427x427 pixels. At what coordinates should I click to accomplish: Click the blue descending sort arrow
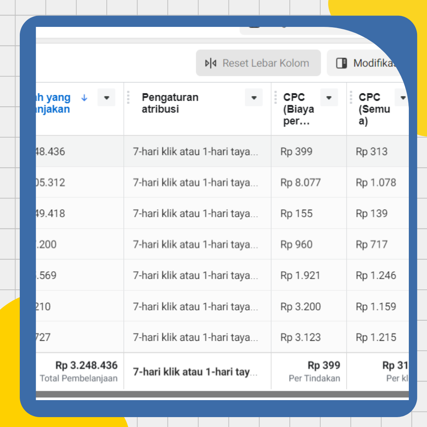click(84, 98)
